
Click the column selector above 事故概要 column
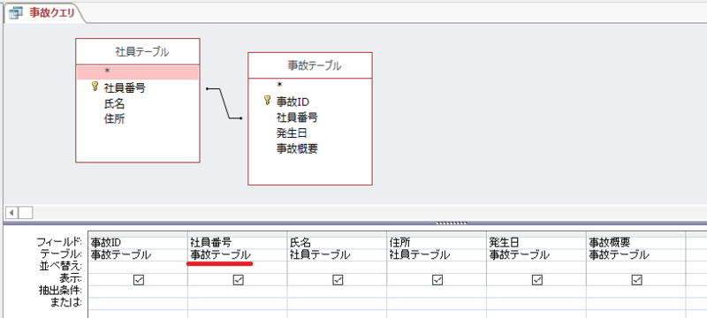[636, 234]
